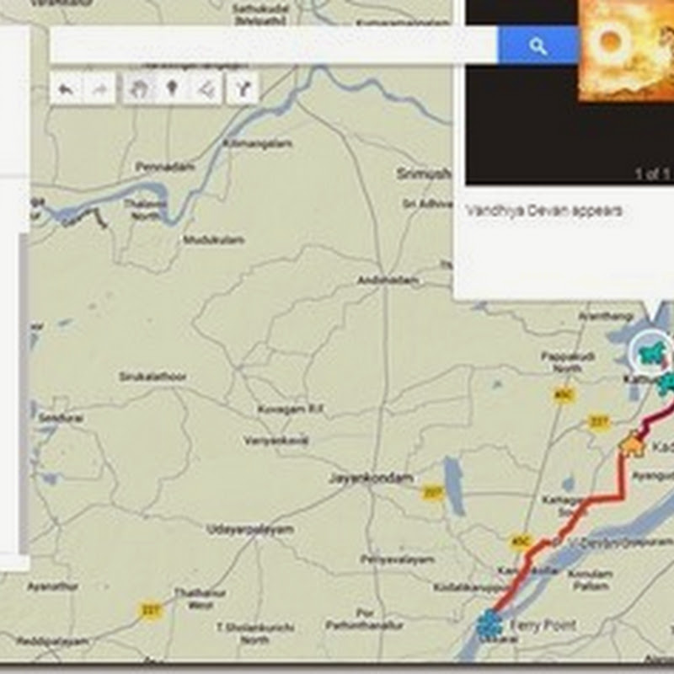Click the Jayankondam town label
This screenshot has width=674, height=674.
(x=371, y=478)
